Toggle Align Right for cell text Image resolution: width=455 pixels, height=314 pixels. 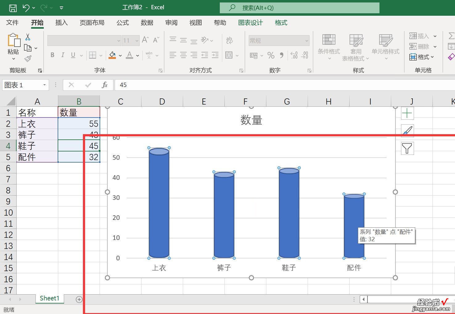point(194,55)
